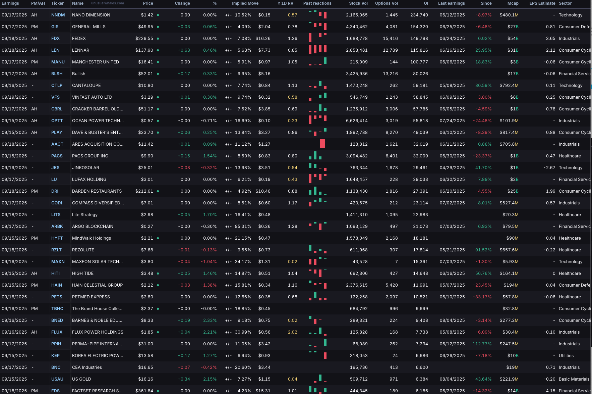Screen dimensions: 592x394
Task: Select PETMED EXPRESS company name
Action: [x=91, y=297]
